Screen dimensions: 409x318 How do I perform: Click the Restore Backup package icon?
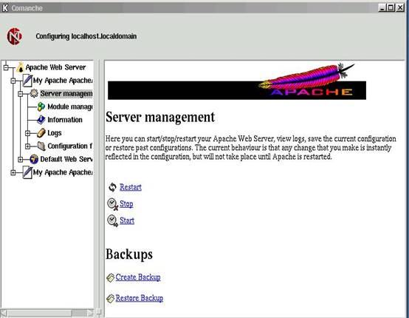pos(110,299)
